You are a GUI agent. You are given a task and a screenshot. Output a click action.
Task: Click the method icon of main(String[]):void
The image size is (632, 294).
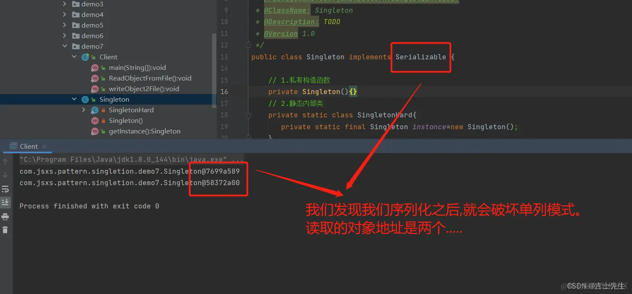[95, 67]
